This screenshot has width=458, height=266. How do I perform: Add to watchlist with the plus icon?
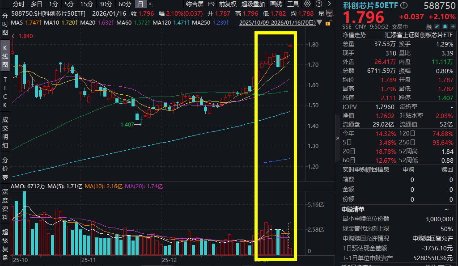[x=453, y=26]
